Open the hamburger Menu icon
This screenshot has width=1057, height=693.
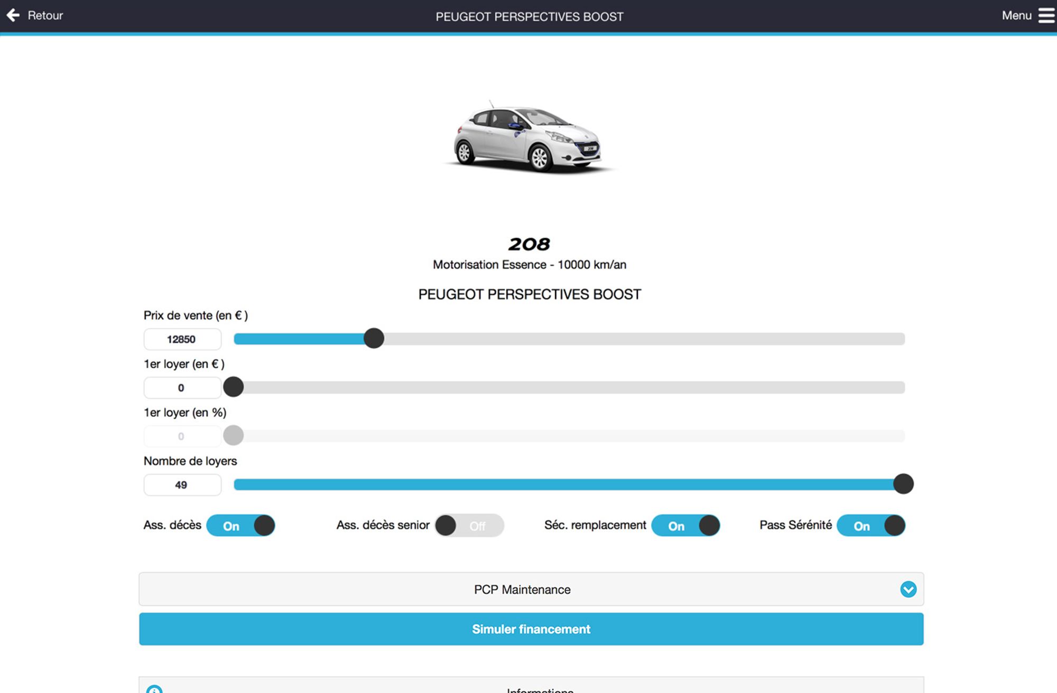pos(1046,15)
